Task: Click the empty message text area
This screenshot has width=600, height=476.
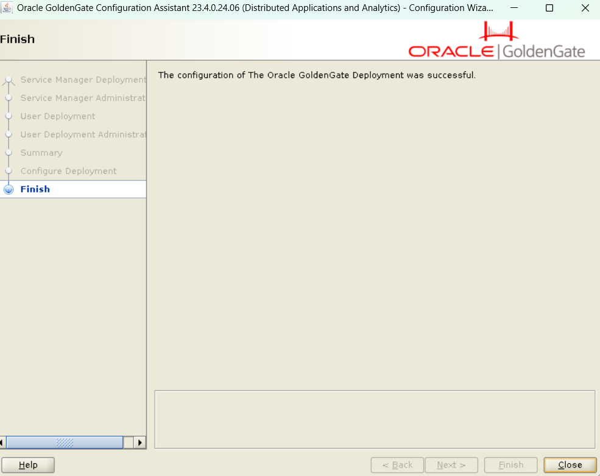Action: [x=375, y=419]
